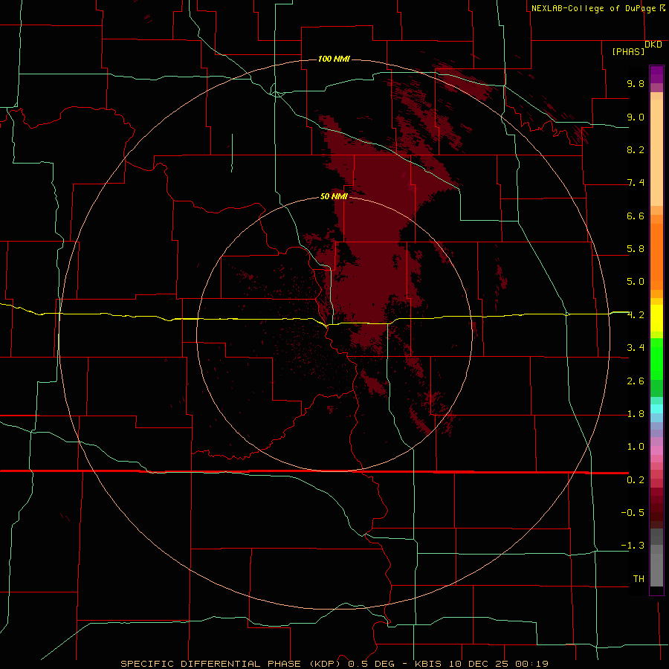Select the yellow color bar segment
Image resolution: width=669 pixels, height=669 pixels.
[656, 318]
